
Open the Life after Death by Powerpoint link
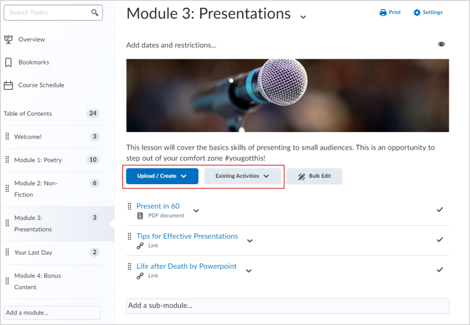tap(186, 266)
